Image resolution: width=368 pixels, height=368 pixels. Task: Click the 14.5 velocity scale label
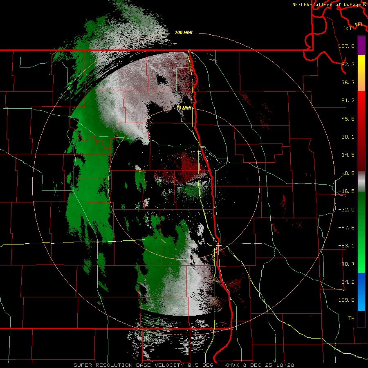pos(348,155)
